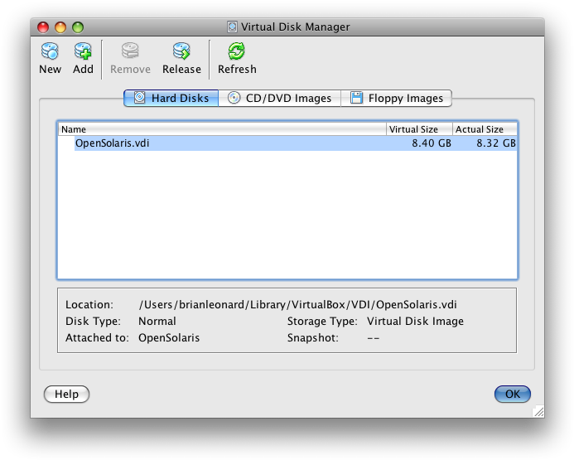
Task: Click the floppy icon in Floppy Images tab
Action: click(x=356, y=98)
